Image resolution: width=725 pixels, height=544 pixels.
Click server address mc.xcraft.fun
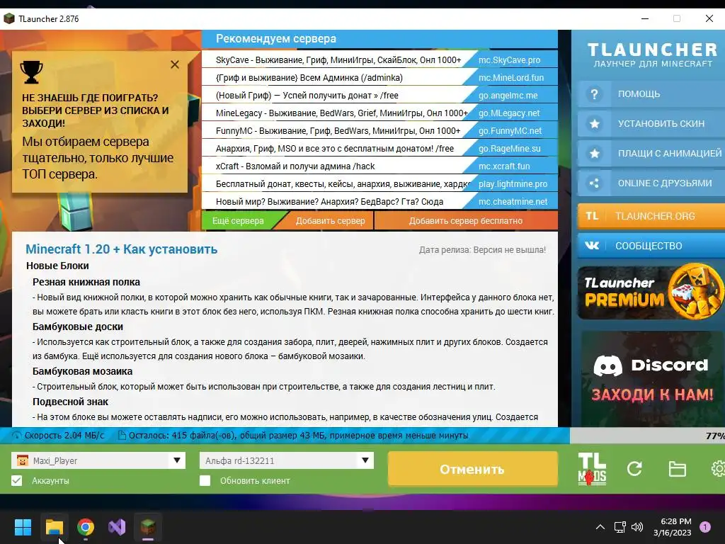[x=504, y=166]
